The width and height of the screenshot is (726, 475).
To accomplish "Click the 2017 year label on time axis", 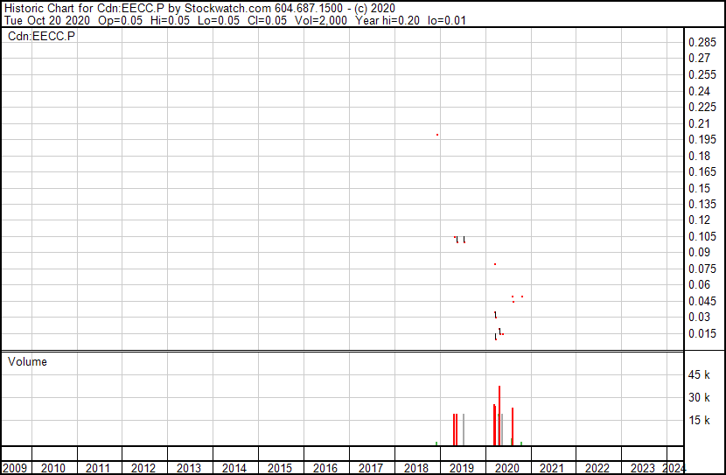I will tap(370, 468).
